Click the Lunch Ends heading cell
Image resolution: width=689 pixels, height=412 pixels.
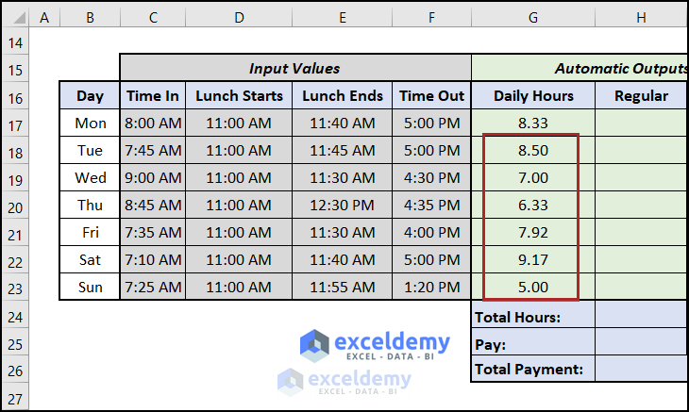pos(343,95)
